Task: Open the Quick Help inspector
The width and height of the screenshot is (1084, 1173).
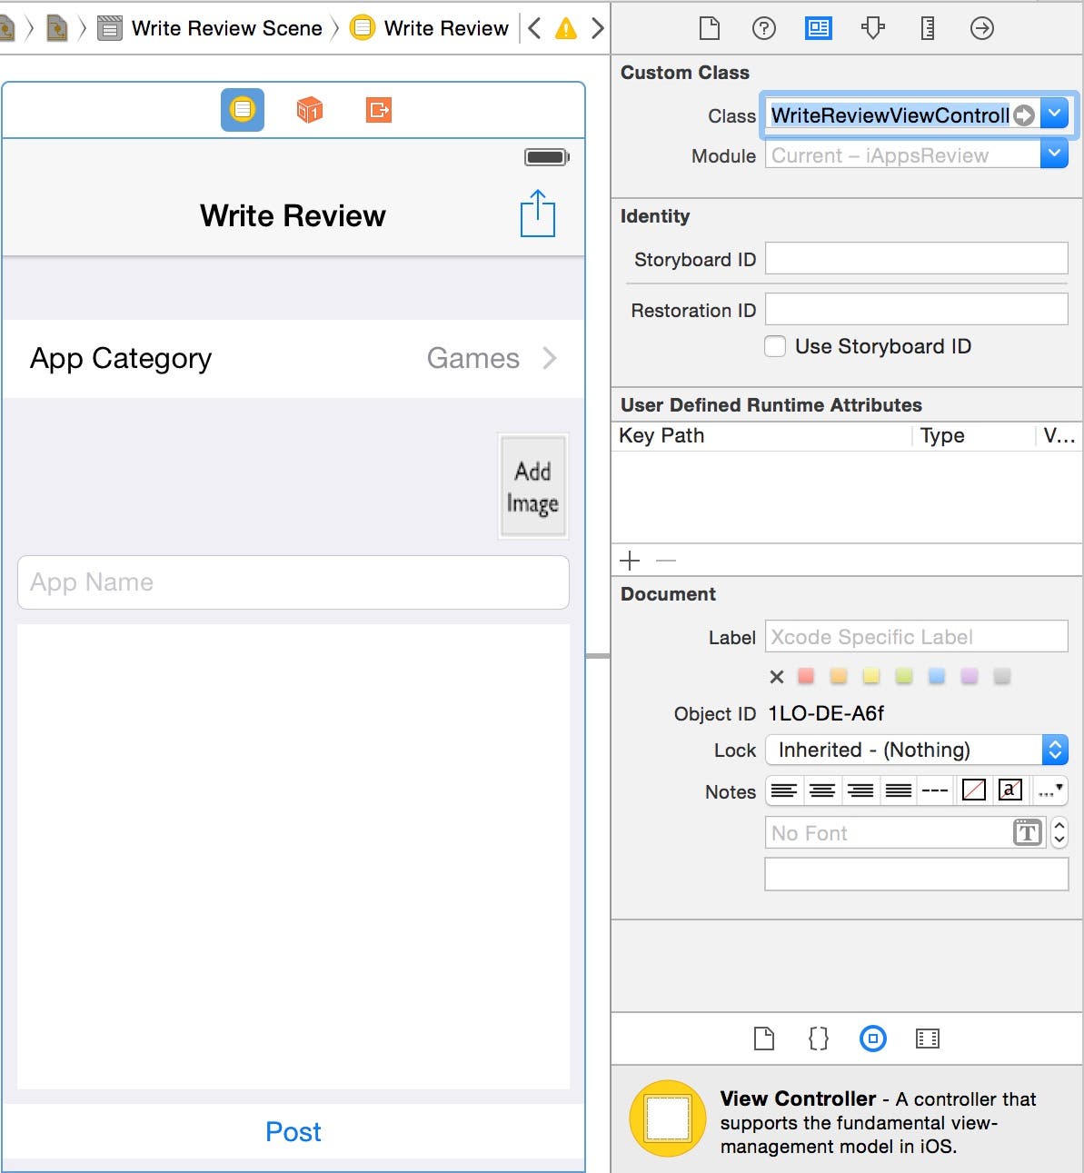Action: point(763,28)
